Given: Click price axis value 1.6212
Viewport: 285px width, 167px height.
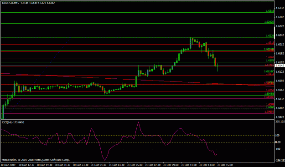Looking at the screenshot, I should click(280, 44).
